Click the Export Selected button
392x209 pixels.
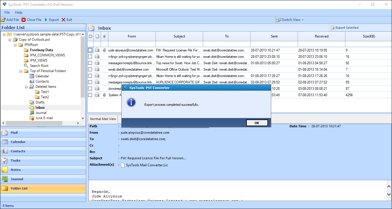(345, 28)
